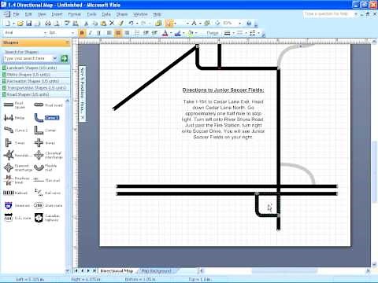Click the Print Preview icon
Screen dimensions: 378x283
(56, 24)
